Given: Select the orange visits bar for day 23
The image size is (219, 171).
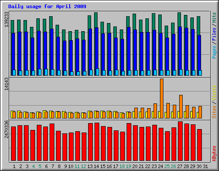Looking at the screenshot, I should [155, 111].
